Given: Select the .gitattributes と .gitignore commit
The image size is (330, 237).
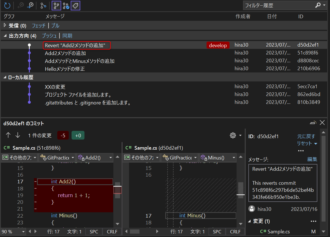Looking at the screenshot, I should click(164, 102).
